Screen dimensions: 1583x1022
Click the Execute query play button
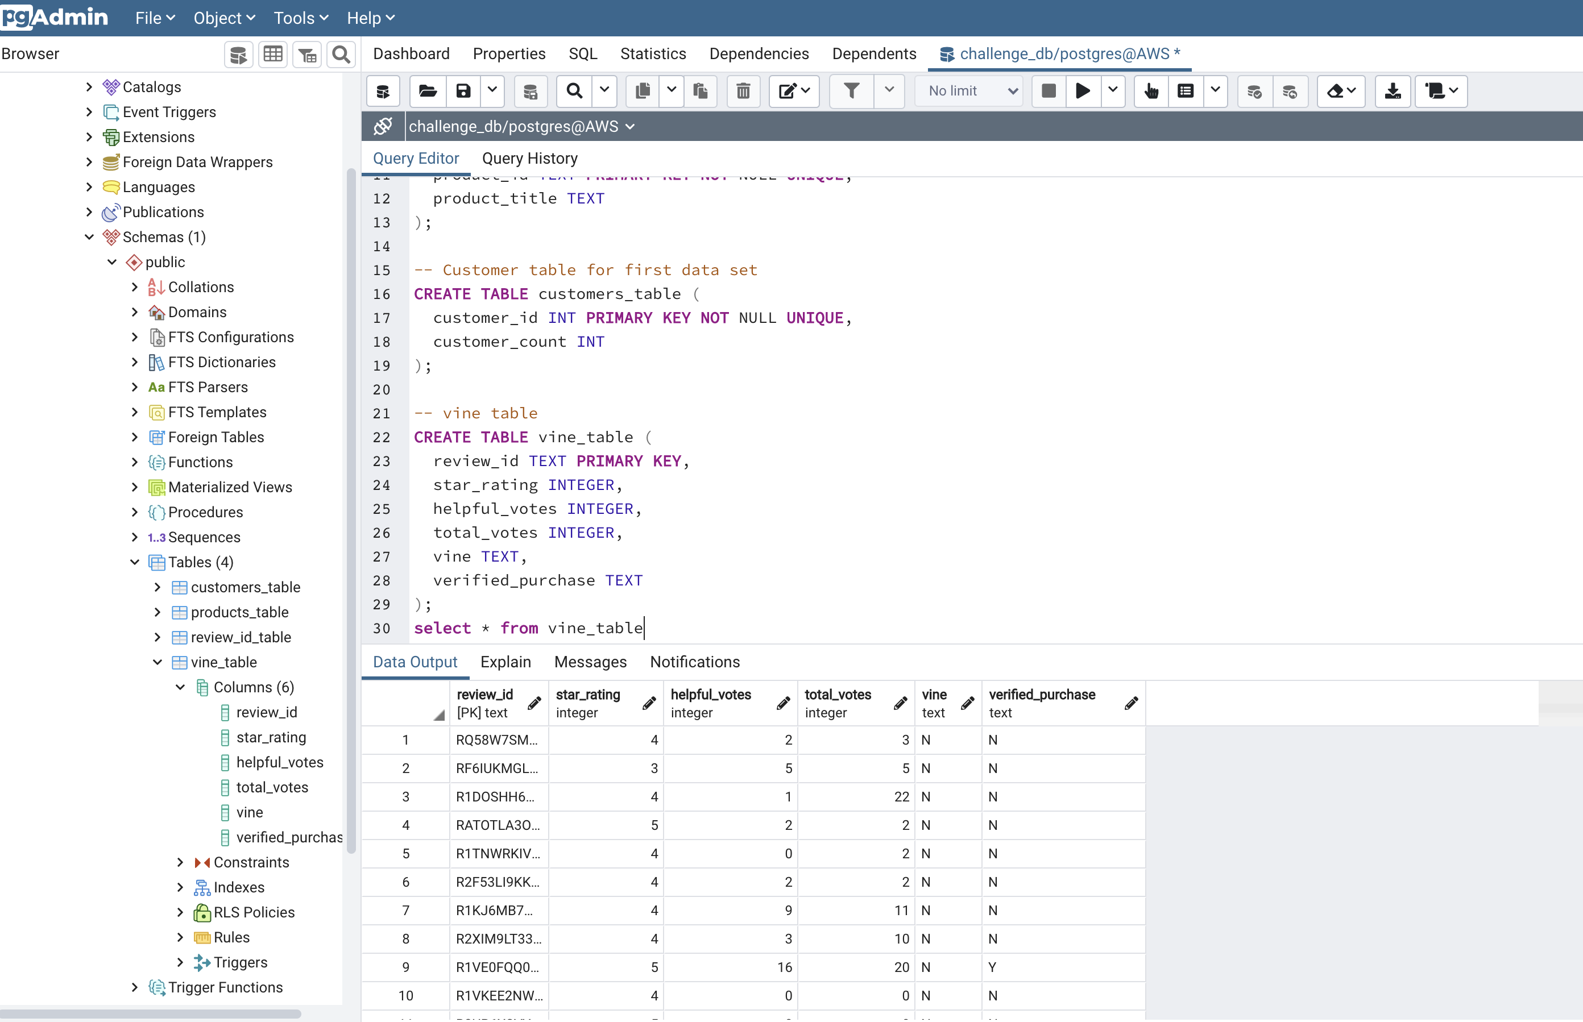[x=1082, y=91]
